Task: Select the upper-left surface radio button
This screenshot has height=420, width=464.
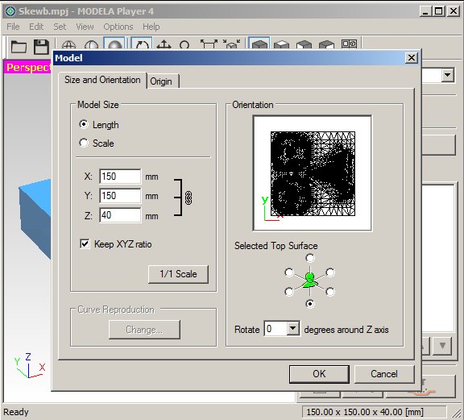Action: (x=289, y=272)
